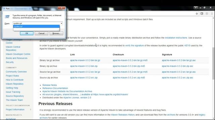Open Project Roles link
Viewport: 215px width, 120px height.
[x=12, y=76]
